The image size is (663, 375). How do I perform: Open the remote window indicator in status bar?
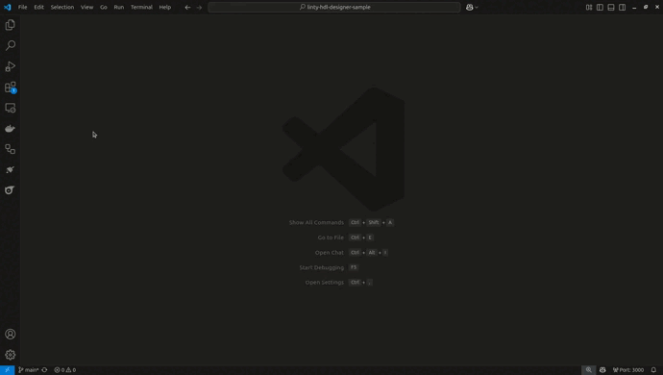(x=7, y=370)
